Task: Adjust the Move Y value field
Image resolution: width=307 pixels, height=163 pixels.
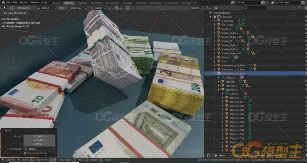Action: (x=39, y=140)
